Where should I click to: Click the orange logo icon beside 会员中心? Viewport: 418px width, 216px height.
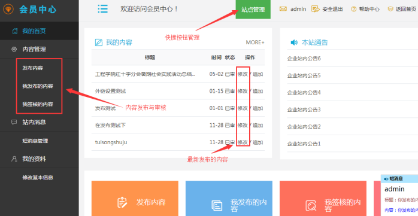click(x=8, y=10)
